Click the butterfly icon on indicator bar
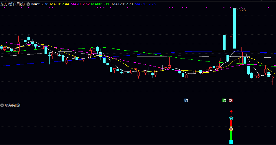This screenshot has width=276, height=145. 231,118
